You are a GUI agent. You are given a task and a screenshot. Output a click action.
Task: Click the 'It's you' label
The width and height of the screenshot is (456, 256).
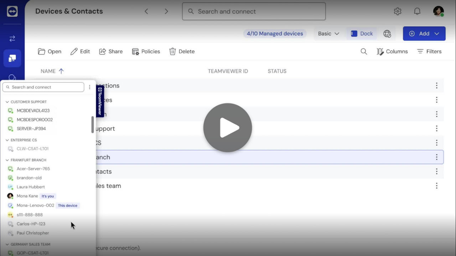click(x=48, y=196)
